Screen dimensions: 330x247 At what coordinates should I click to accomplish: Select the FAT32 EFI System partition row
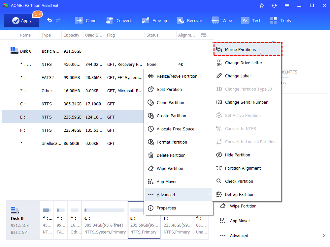pyautogui.click(x=73, y=78)
